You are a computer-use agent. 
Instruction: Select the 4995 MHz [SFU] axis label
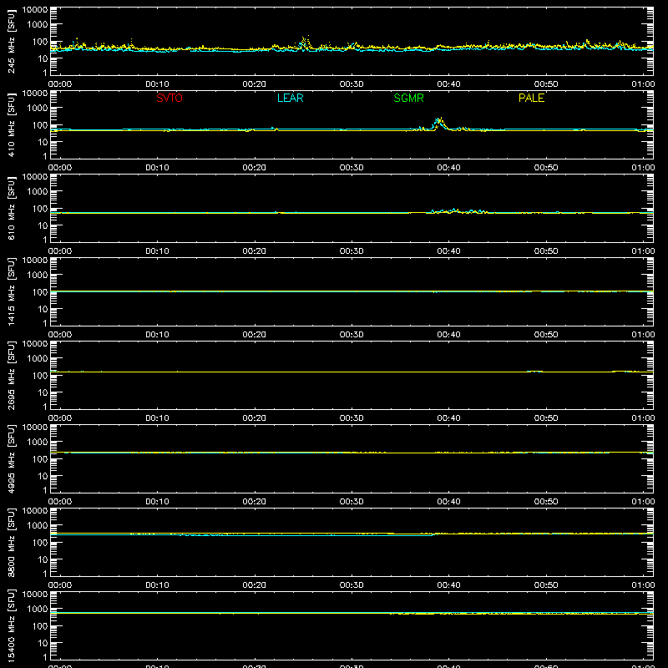click(12, 459)
